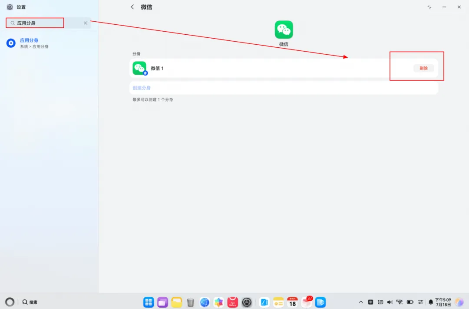Switch the 中 input method indicator
The width and height of the screenshot is (469, 309).
point(370,302)
